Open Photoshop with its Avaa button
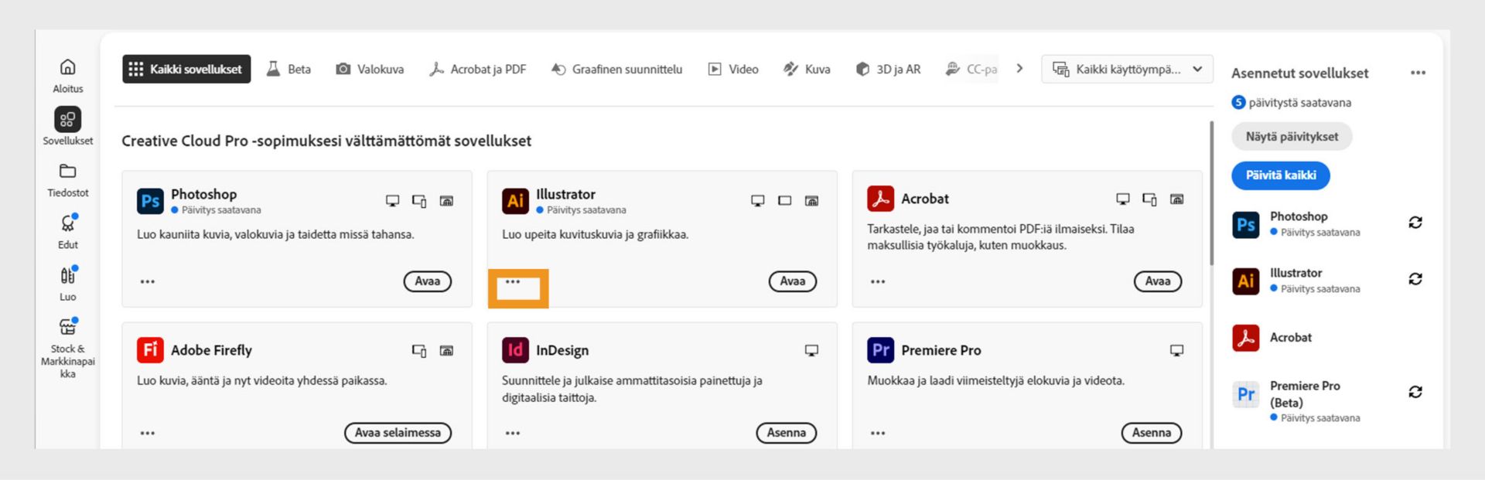 click(x=427, y=281)
